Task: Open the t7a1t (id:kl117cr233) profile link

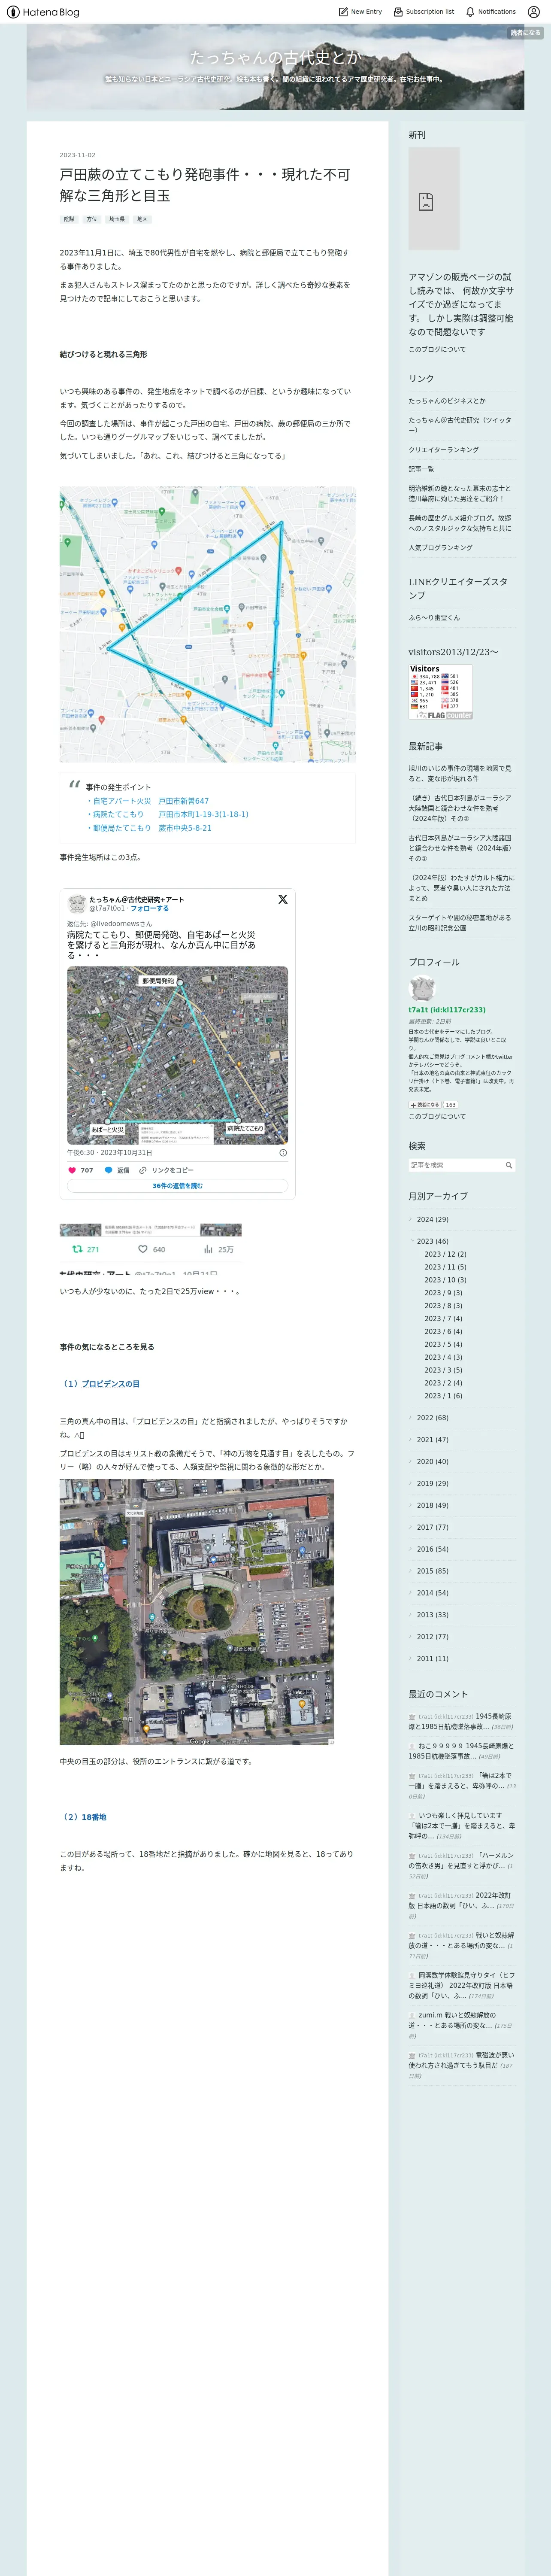Action: (x=447, y=1010)
